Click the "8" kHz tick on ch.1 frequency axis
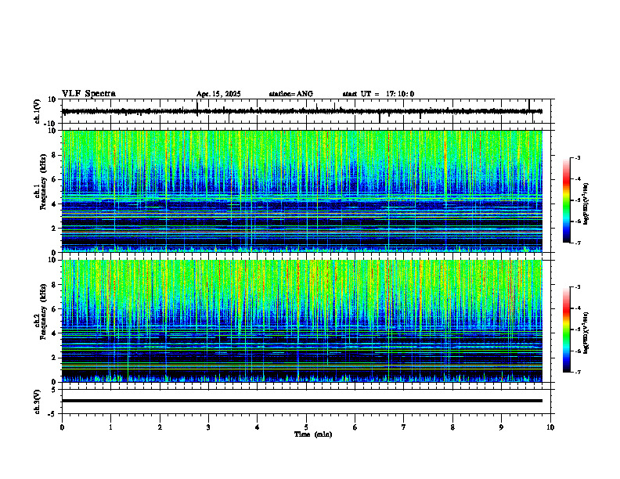 [55, 155]
